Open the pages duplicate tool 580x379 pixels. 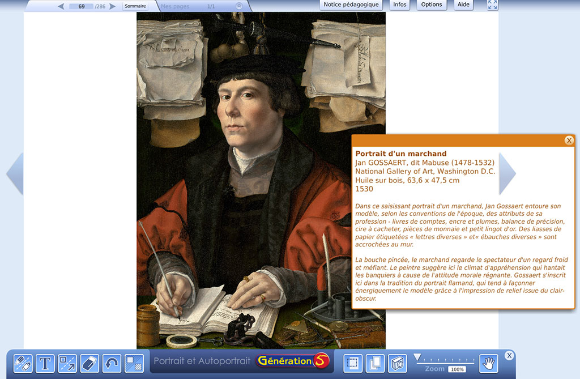(x=374, y=364)
